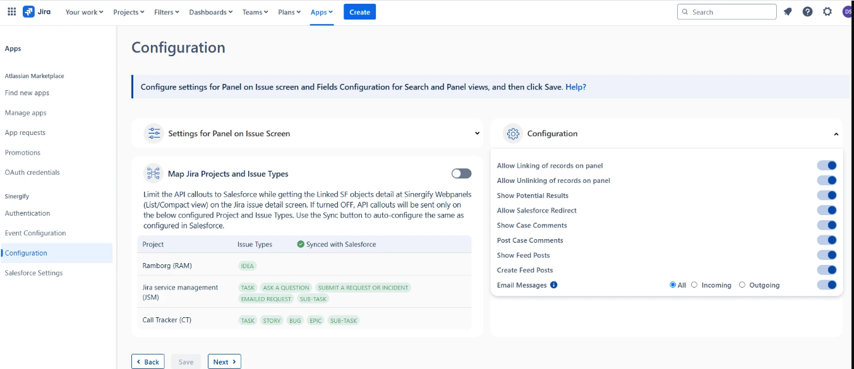
Task: Click the Email Messages info icon
Action: click(554, 285)
